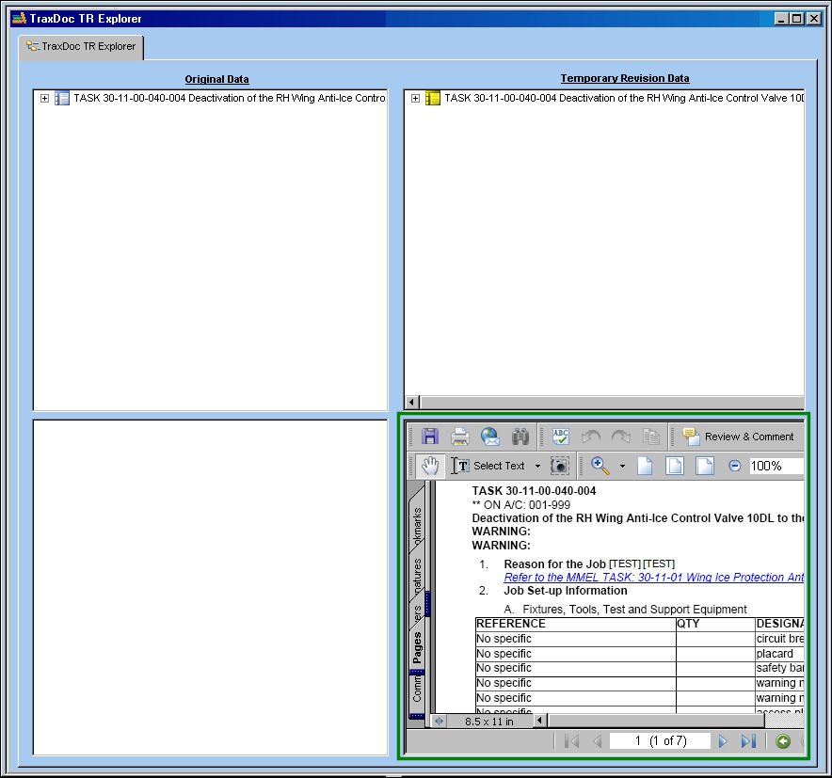Screen dimensions: 832x778
Task: Activate the Hand tool
Action: (430, 466)
